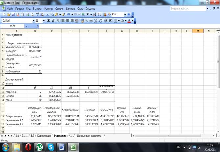Click the Insert Function fx icon

[38, 26]
